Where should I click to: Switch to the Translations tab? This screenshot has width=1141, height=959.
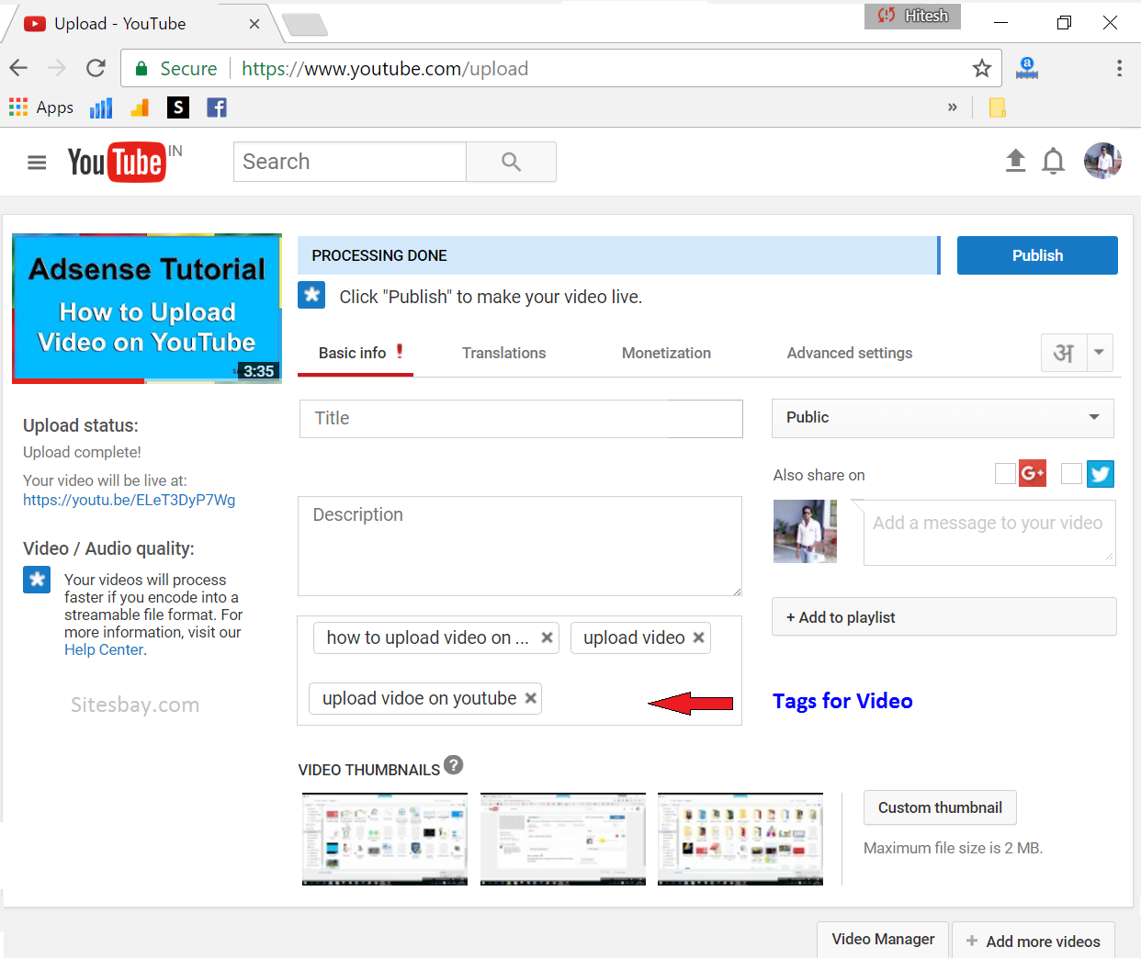[503, 353]
